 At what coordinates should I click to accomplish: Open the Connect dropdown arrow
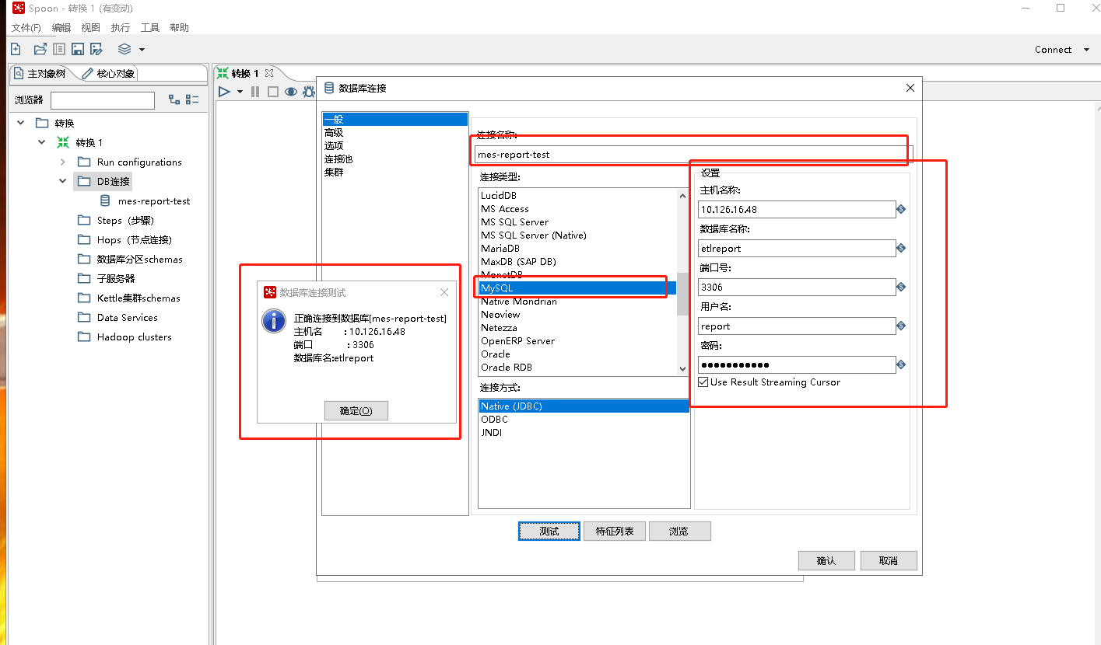click(x=1087, y=50)
